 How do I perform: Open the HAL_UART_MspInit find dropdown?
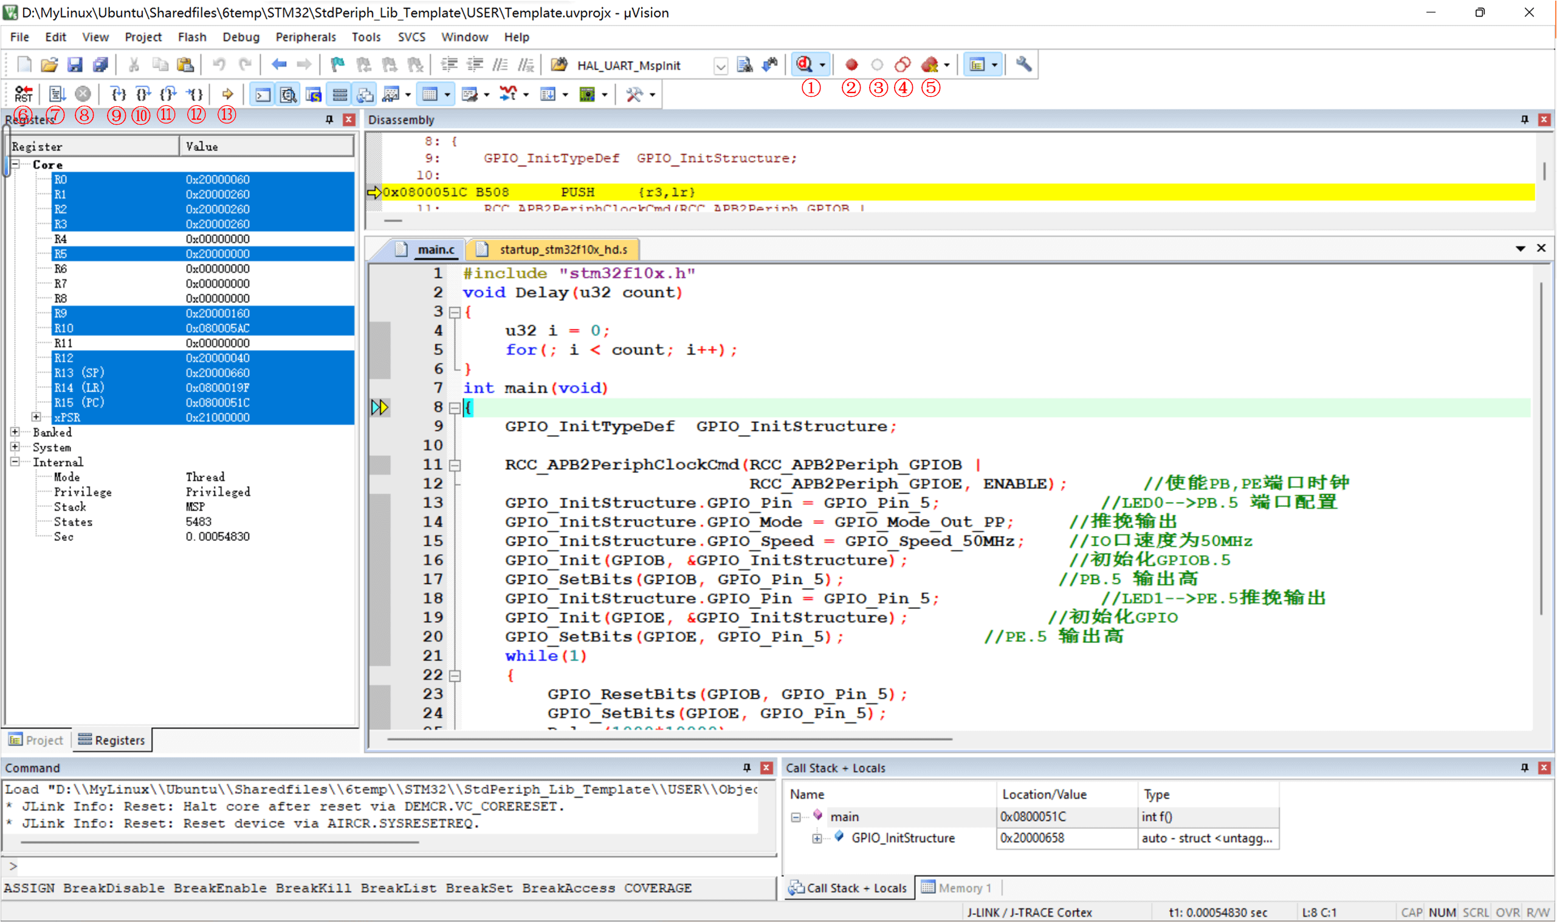[720, 65]
